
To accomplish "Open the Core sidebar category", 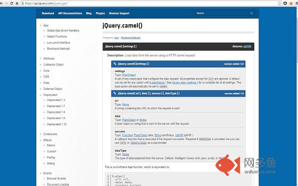I will (46, 71).
